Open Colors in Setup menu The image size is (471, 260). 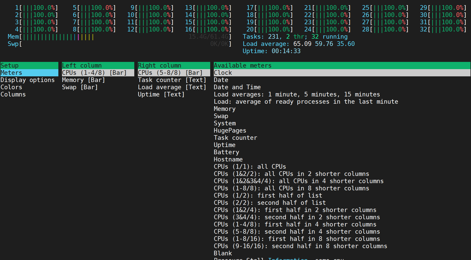click(11, 87)
